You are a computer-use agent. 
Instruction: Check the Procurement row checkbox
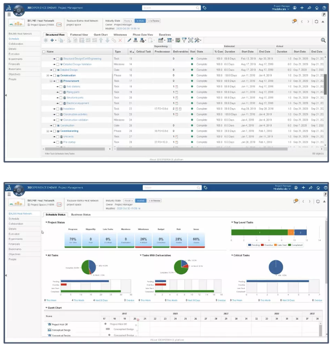[57, 81]
